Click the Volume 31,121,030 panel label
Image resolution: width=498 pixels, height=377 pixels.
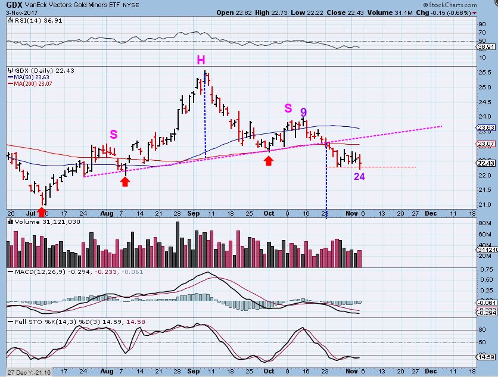click(47, 222)
